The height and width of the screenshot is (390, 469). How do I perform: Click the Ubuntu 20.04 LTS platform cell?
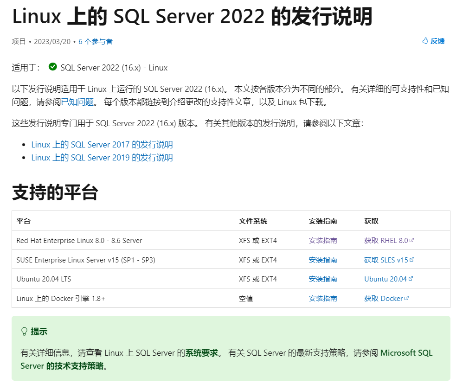[44, 279]
